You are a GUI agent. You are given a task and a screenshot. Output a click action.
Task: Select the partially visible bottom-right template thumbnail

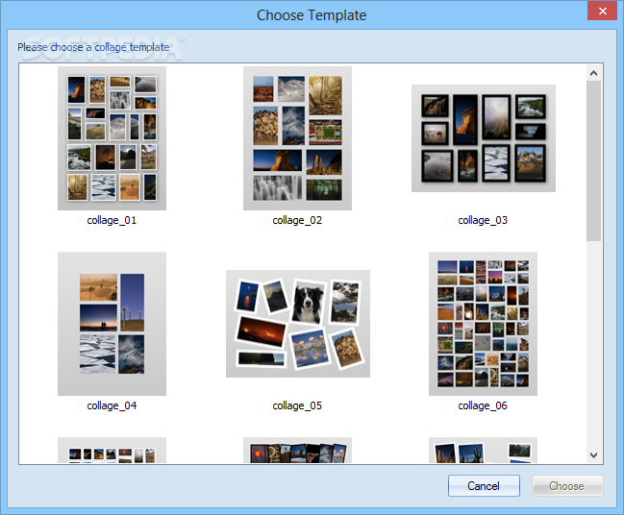483,451
